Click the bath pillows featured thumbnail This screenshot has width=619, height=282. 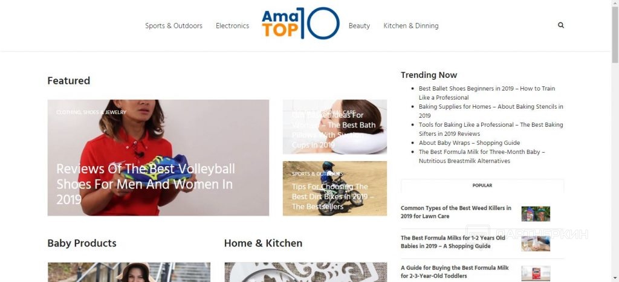pyautogui.click(x=335, y=127)
